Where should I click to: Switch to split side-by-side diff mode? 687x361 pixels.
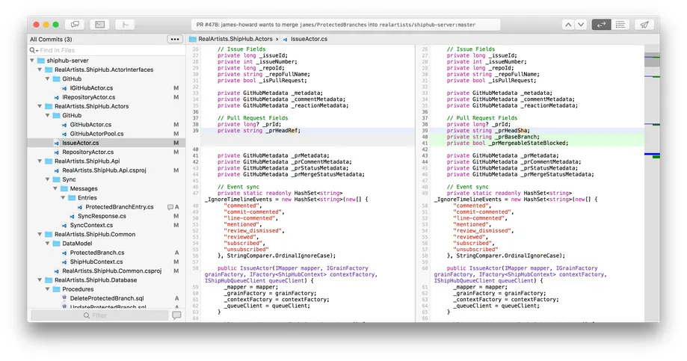point(601,25)
